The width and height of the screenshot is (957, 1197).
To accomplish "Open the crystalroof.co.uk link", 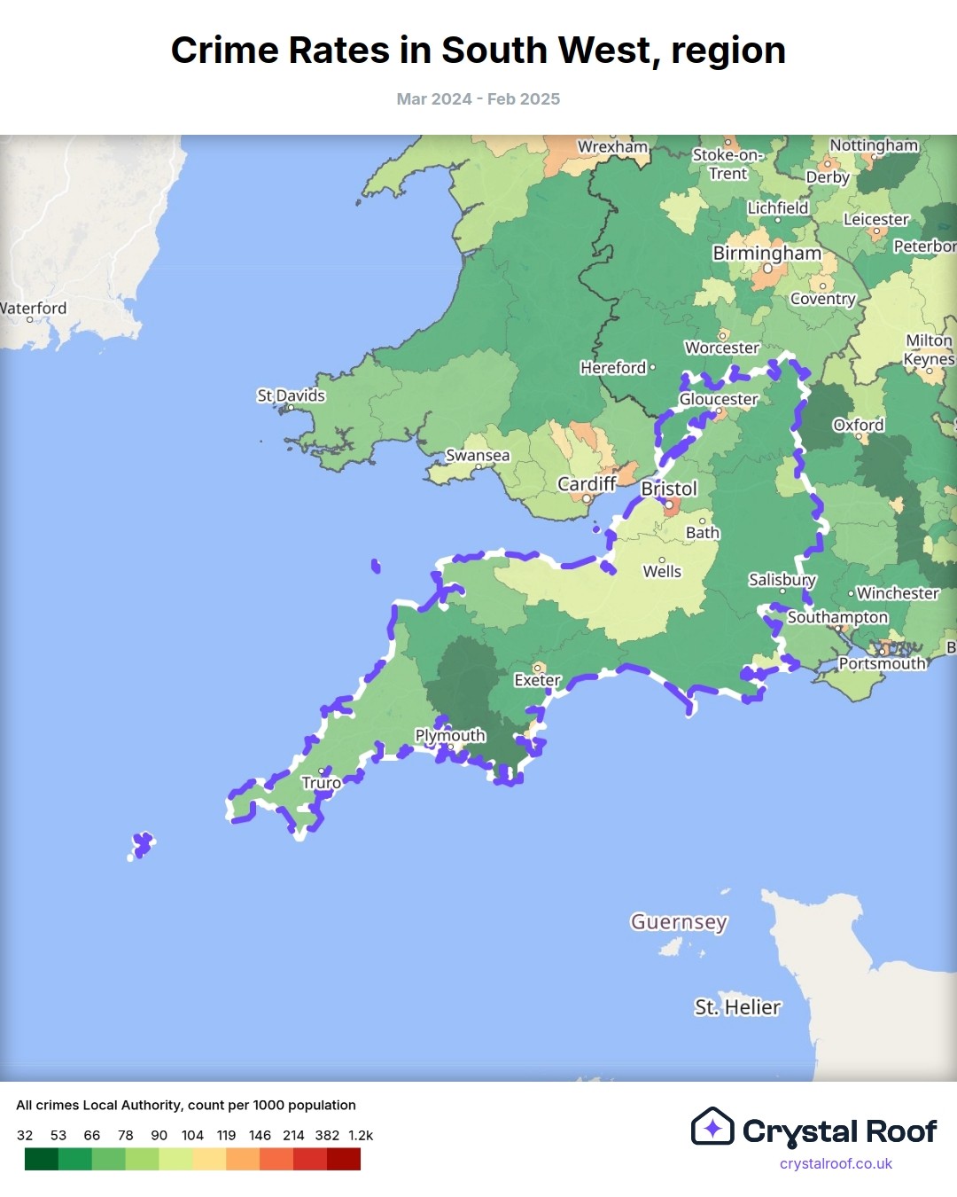I will 836,1163.
